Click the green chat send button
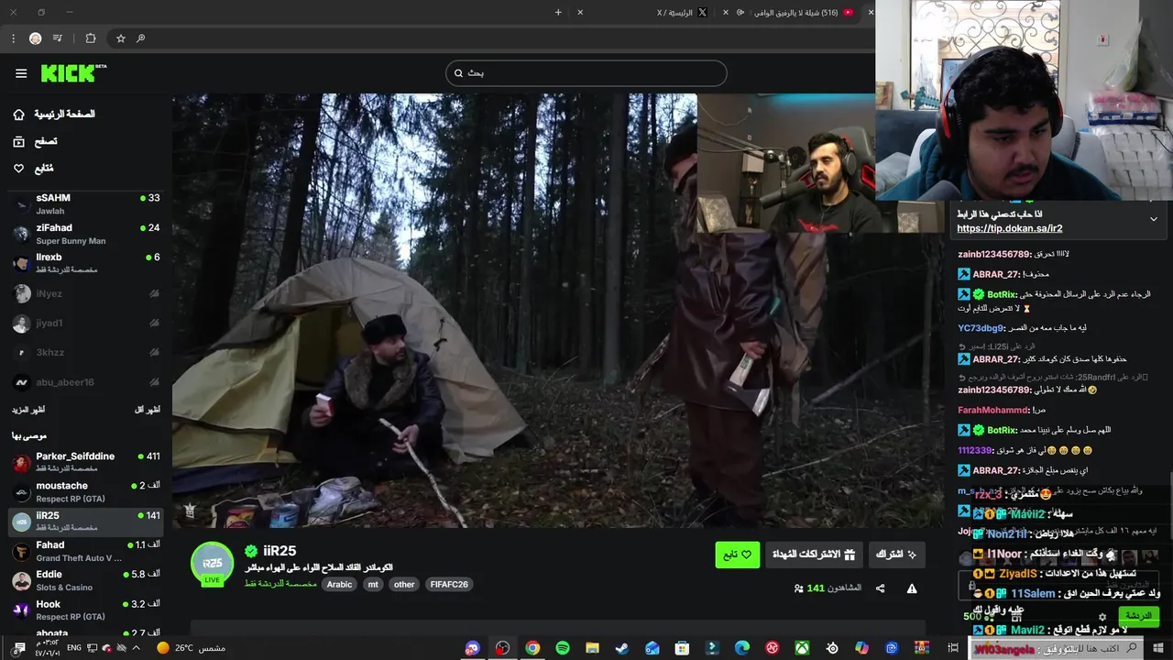Viewport: 1173px width, 660px height. pyautogui.click(x=1138, y=616)
